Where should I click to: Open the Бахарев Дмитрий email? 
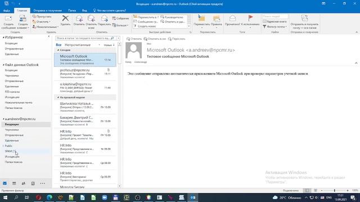point(85,121)
